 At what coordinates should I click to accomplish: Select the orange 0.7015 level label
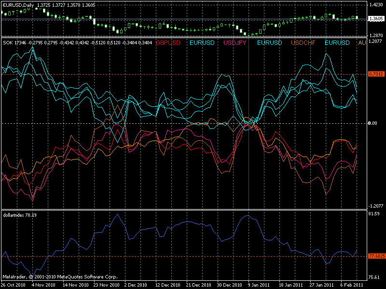point(376,74)
